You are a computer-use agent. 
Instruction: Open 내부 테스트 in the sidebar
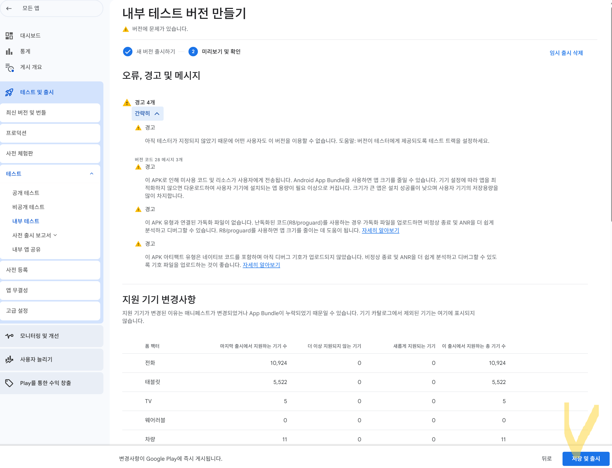[x=26, y=221]
